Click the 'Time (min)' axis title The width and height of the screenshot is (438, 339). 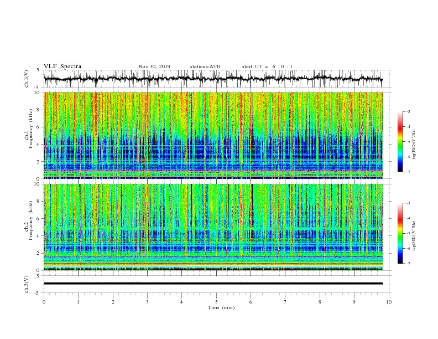221,307
